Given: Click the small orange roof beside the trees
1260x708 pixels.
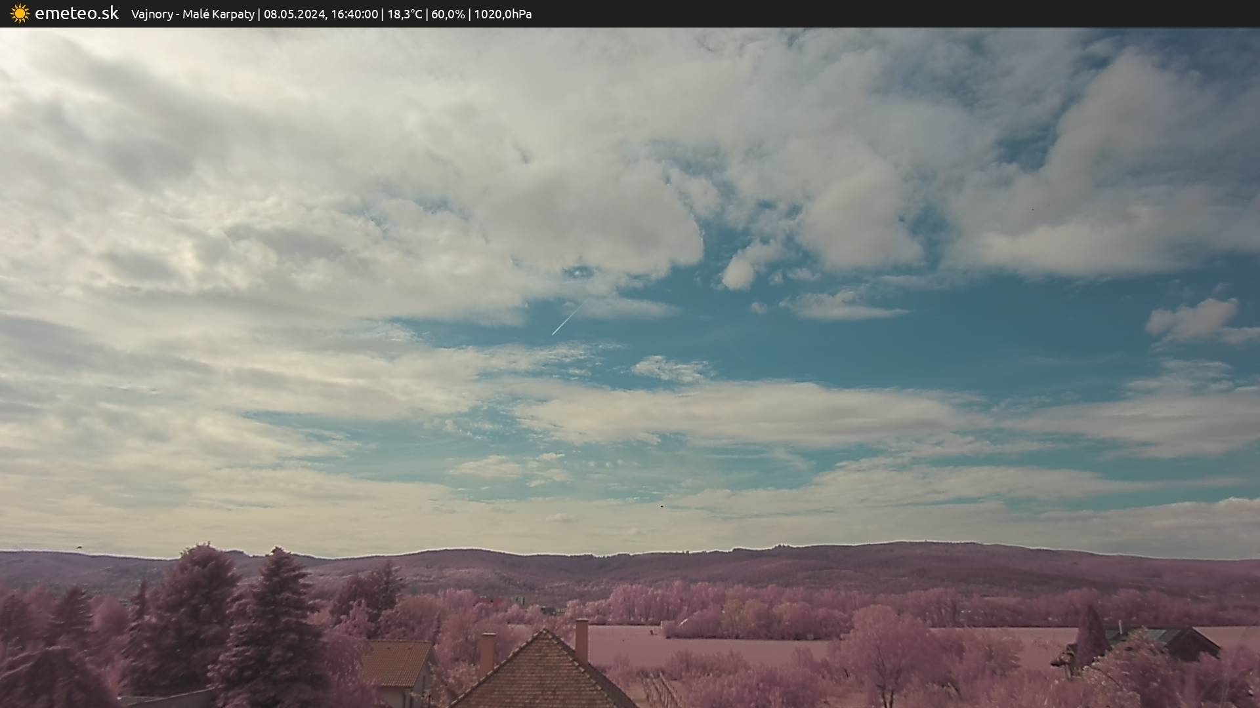Looking at the screenshot, I should pyautogui.click(x=396, y=663).
